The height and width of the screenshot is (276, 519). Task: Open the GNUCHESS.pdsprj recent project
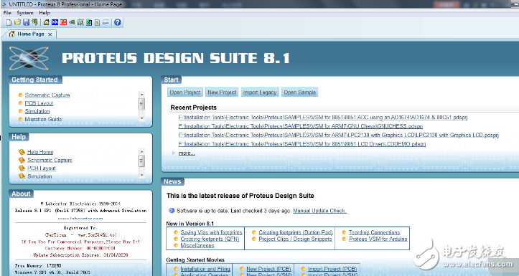click(301, 126)
